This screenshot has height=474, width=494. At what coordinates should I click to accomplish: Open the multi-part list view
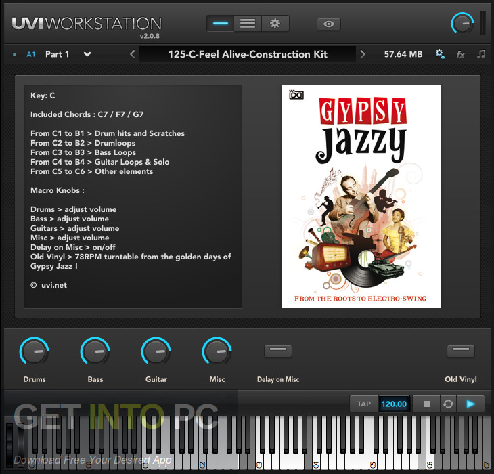click(248, 24)
